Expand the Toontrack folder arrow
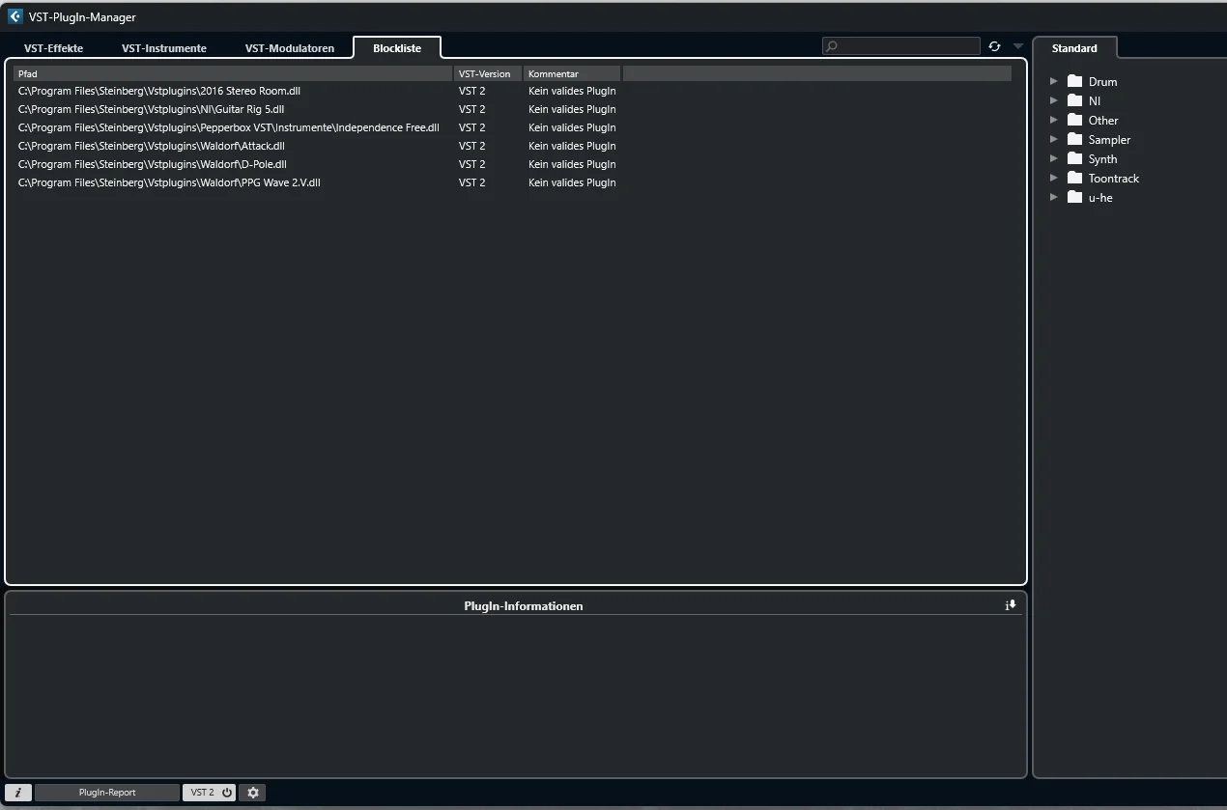 pos(1054,178)
